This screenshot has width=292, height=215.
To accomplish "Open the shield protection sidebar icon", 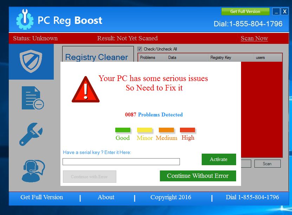I will [31, 61].
